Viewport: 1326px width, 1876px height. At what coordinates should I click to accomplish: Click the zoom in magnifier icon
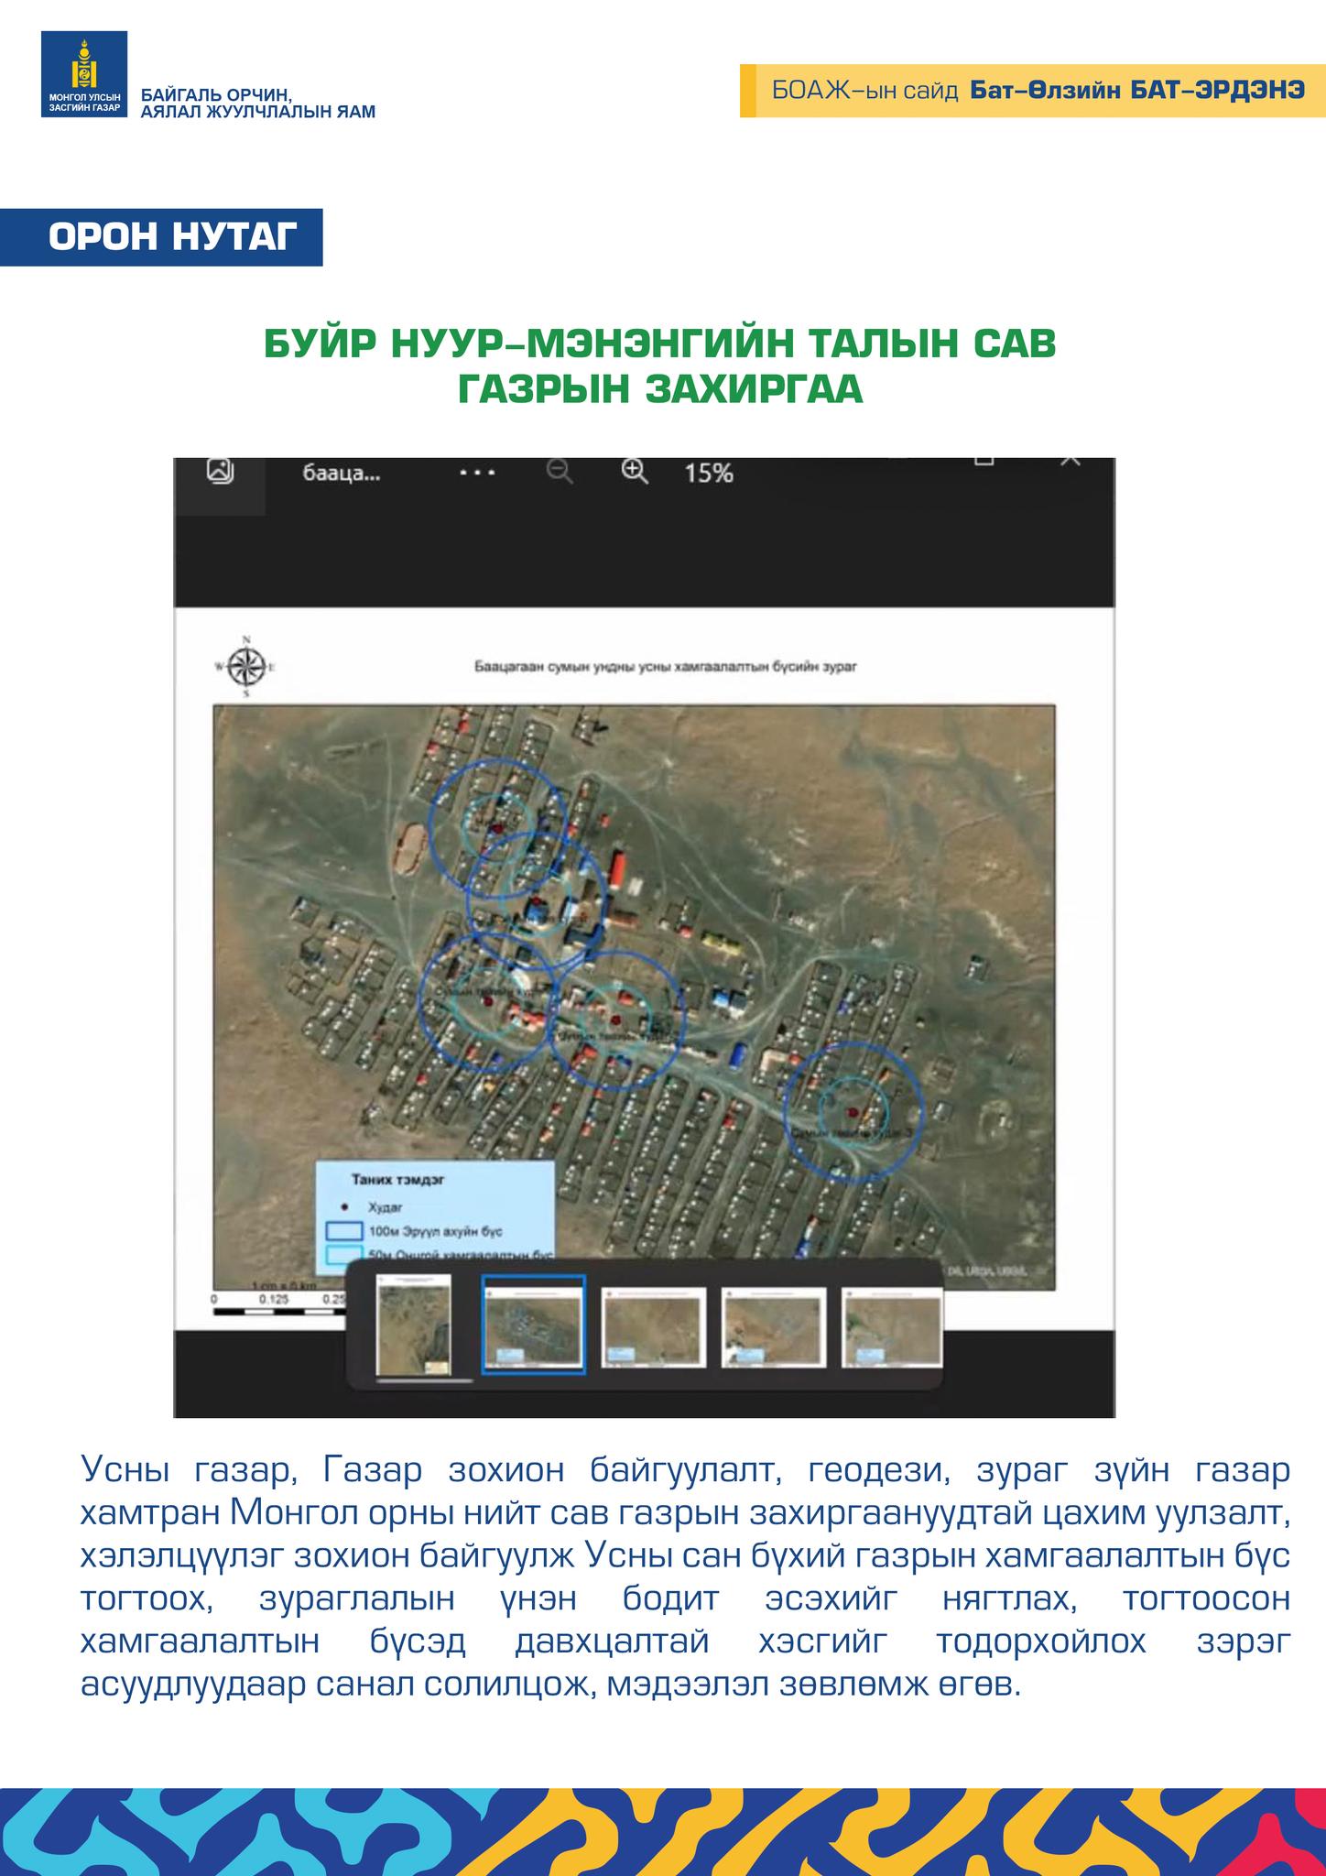pyautogui.click(x=635, y=472)
